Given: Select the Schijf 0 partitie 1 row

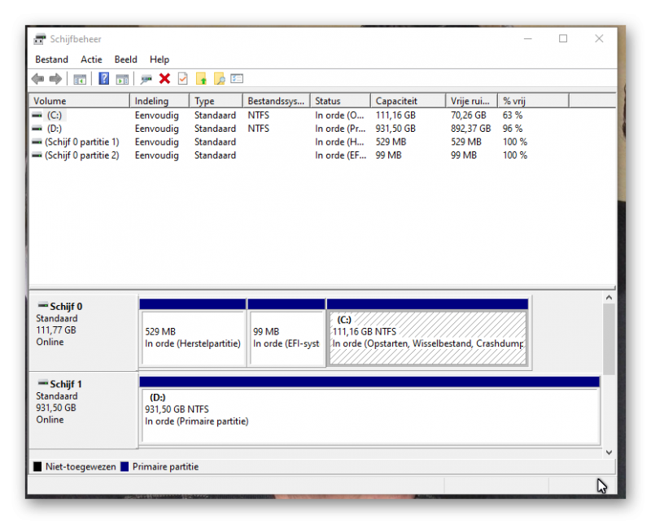Looking at the screenshot, I should pyautogui.click(x=81, y=142).
